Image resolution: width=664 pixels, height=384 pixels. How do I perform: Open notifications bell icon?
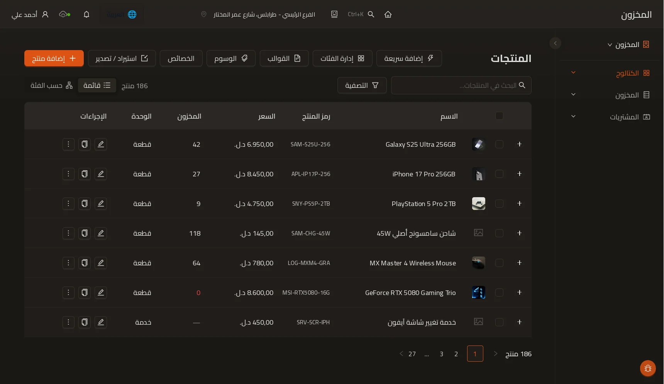click(86, 14)
